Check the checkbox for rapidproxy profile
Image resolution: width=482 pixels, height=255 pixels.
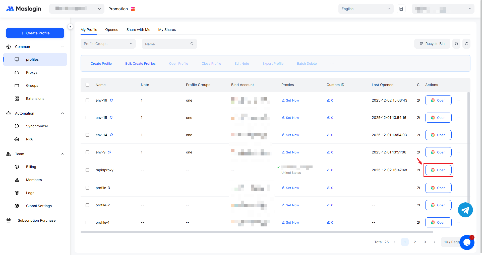click(x=87, y=170)
